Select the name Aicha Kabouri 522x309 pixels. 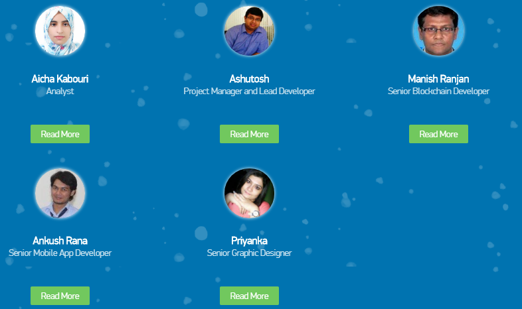(60, 79)
